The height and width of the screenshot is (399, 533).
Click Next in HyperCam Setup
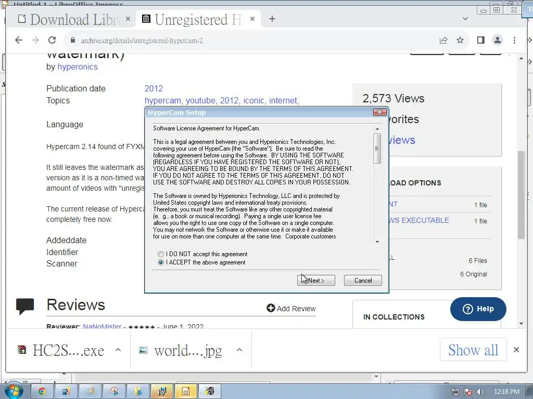[316, 280]
